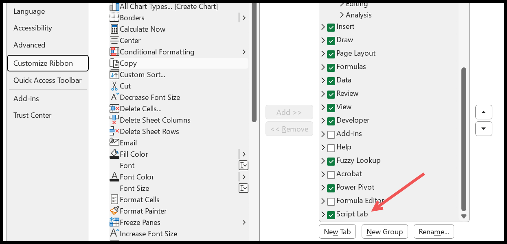
Task: Click the Freeze Panes icon
Action: (114, 222)
